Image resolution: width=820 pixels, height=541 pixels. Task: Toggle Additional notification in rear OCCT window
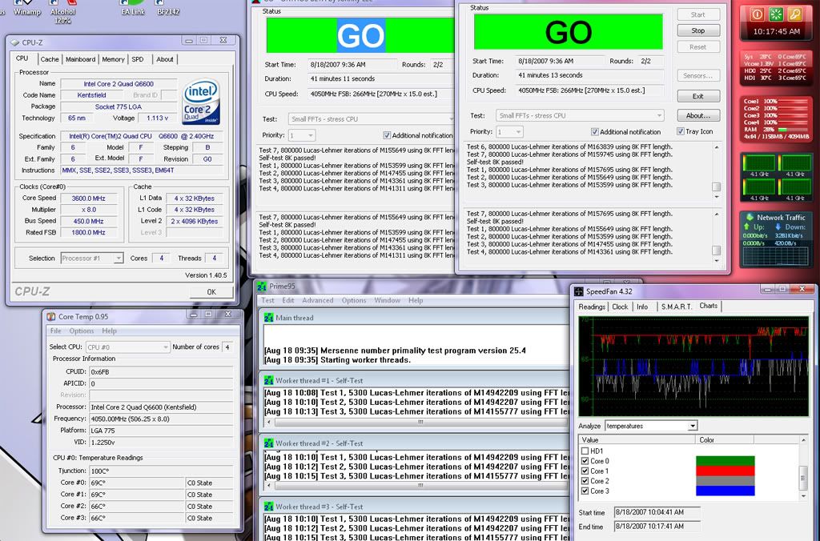coord(387,135)
